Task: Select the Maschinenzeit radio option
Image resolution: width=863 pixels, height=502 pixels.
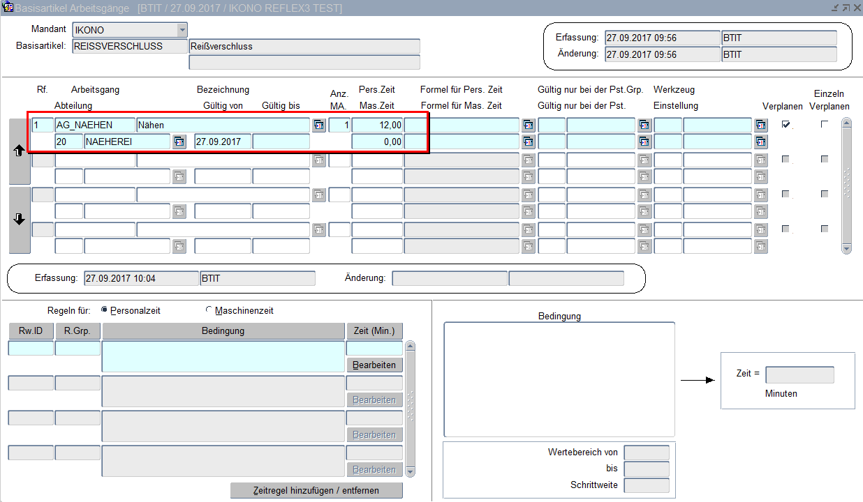Action: 209,310
